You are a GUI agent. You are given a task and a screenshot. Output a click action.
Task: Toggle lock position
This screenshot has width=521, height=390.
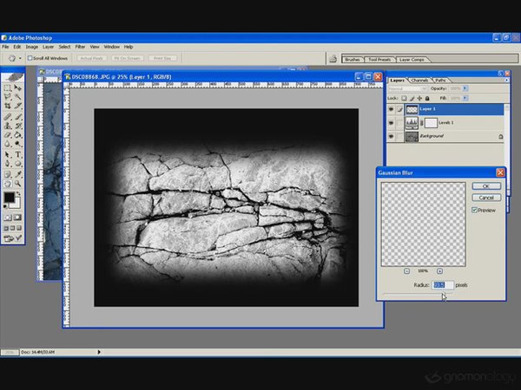point(419,98)
